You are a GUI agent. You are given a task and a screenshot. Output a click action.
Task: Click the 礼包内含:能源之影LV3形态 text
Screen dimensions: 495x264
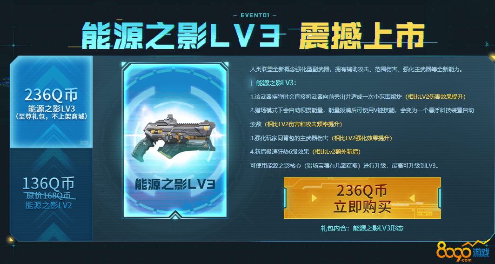click(362, 228)
